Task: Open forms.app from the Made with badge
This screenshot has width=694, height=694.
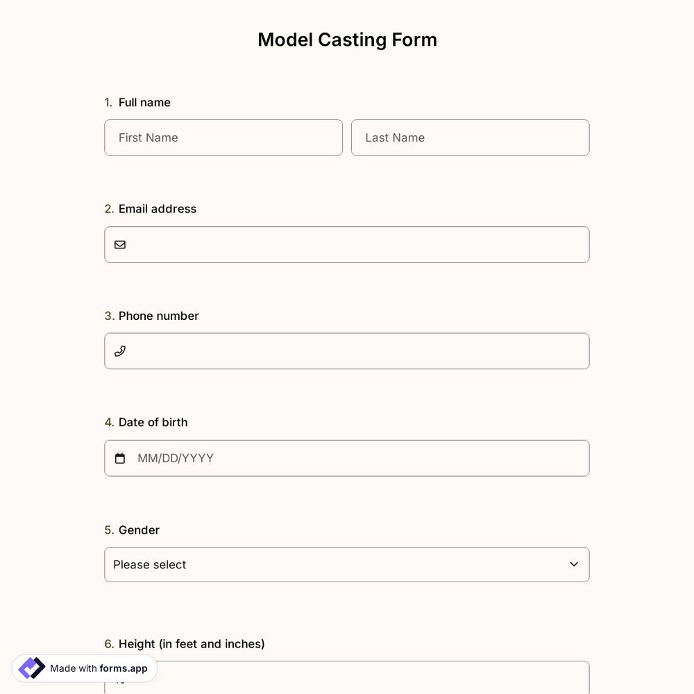Action: pos(122,668)
